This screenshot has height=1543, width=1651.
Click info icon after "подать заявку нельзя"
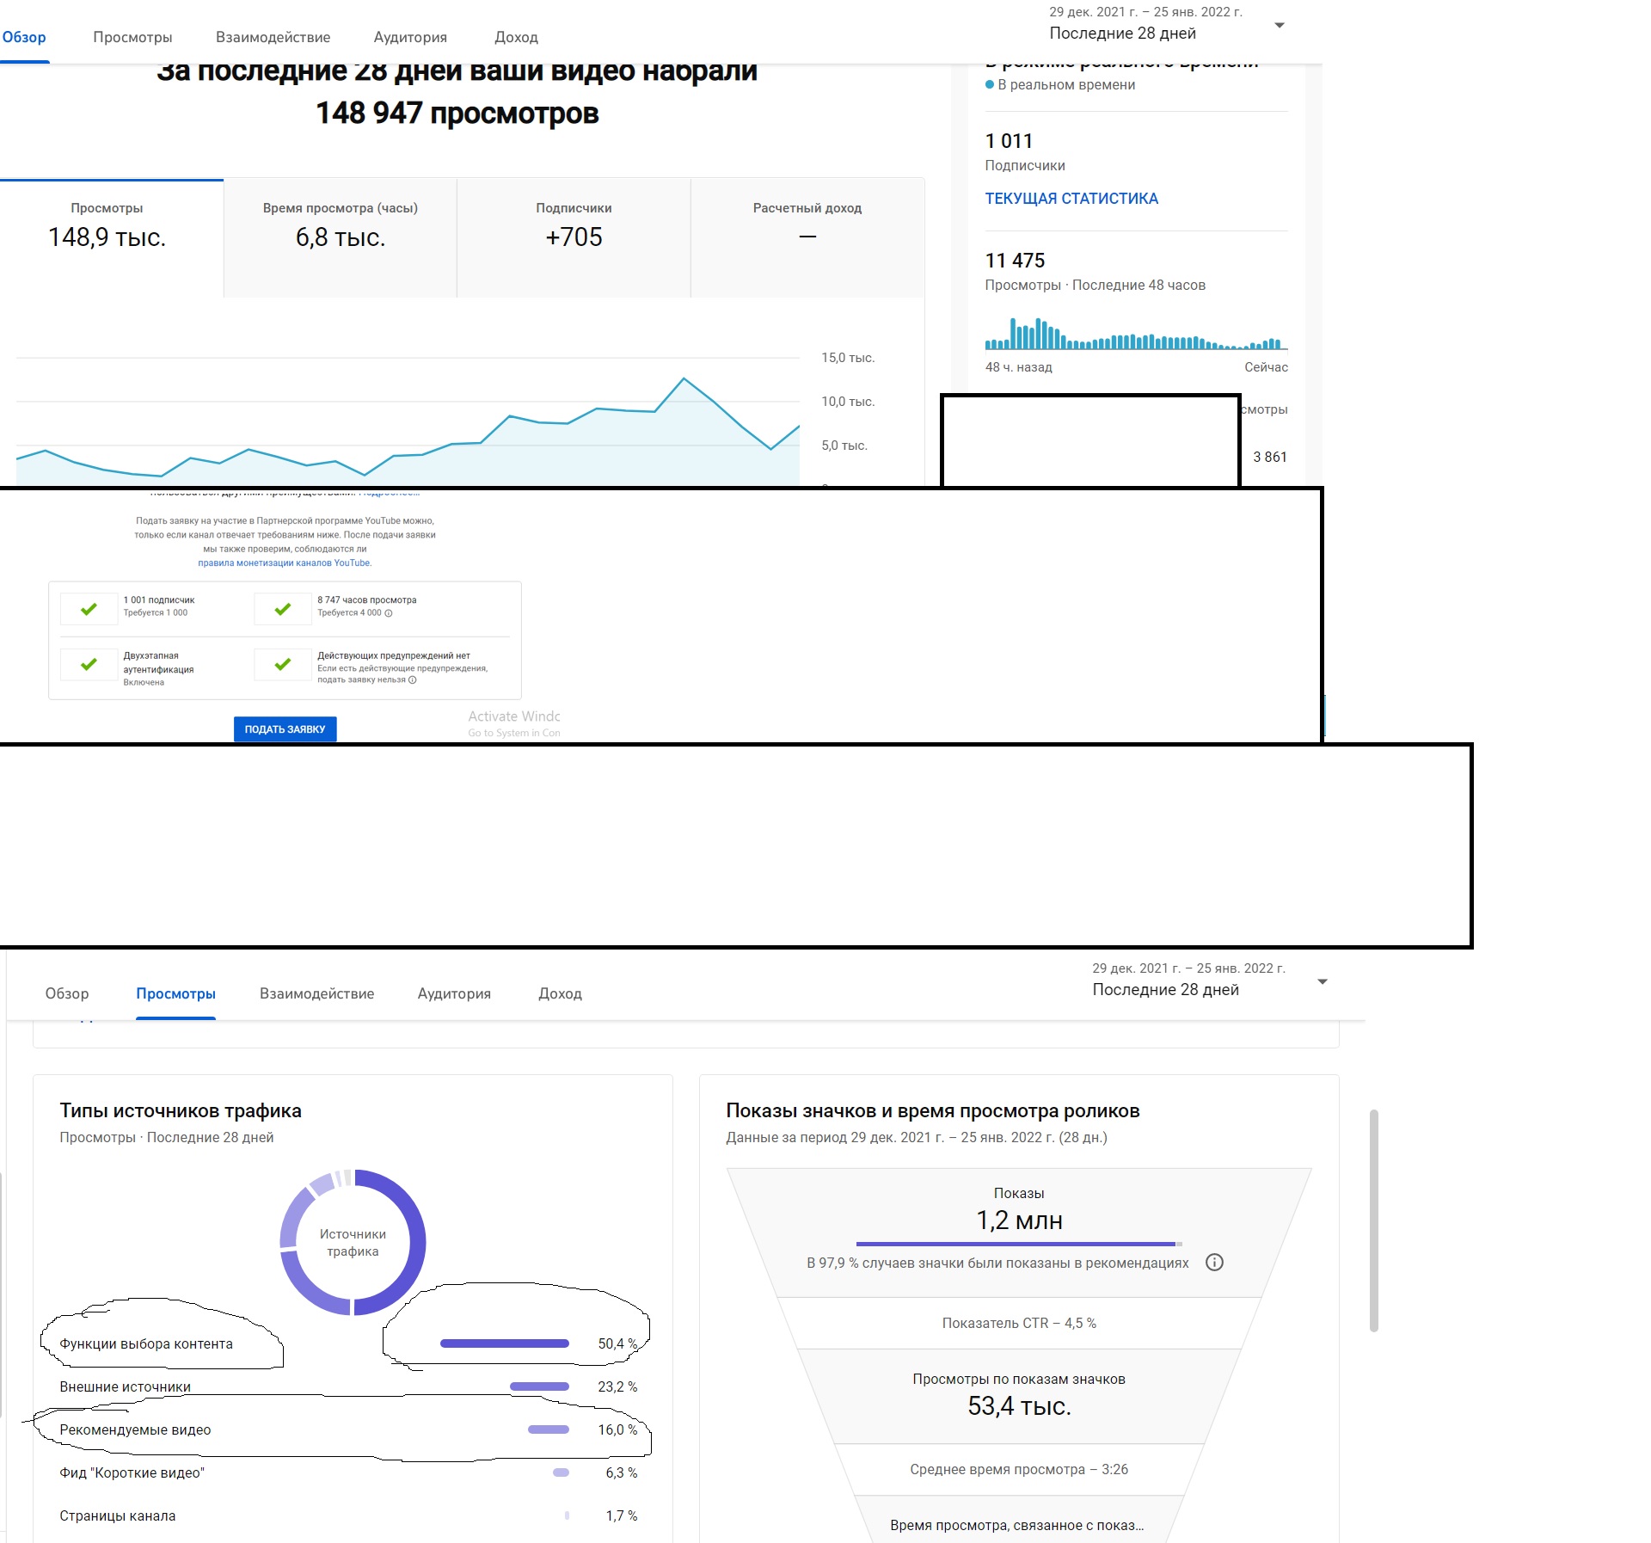[413, 679]
